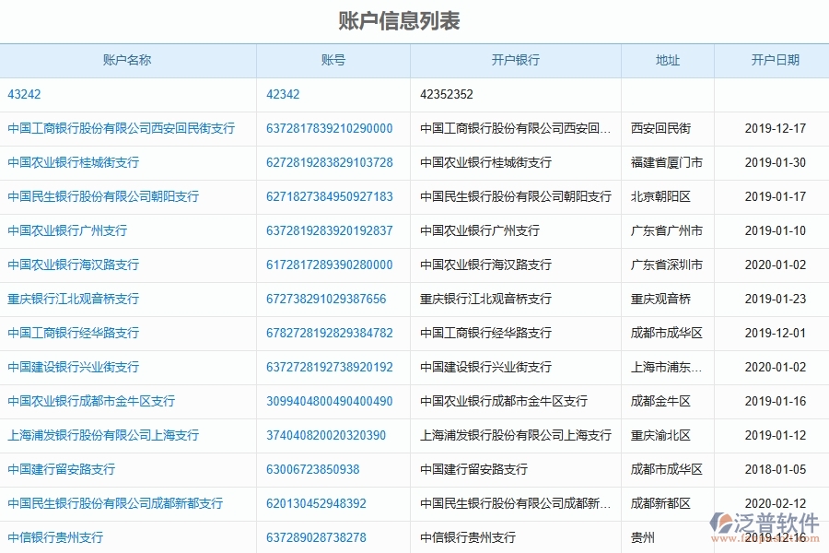Click the 开户银行 column header
Image resolution: width=829 pixels, height=553 pixels.
[x=515, y=60]
